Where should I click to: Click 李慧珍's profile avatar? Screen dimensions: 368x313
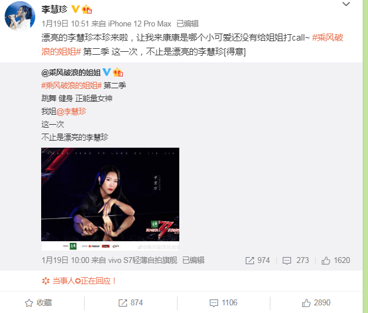click(x=20, y=16)
